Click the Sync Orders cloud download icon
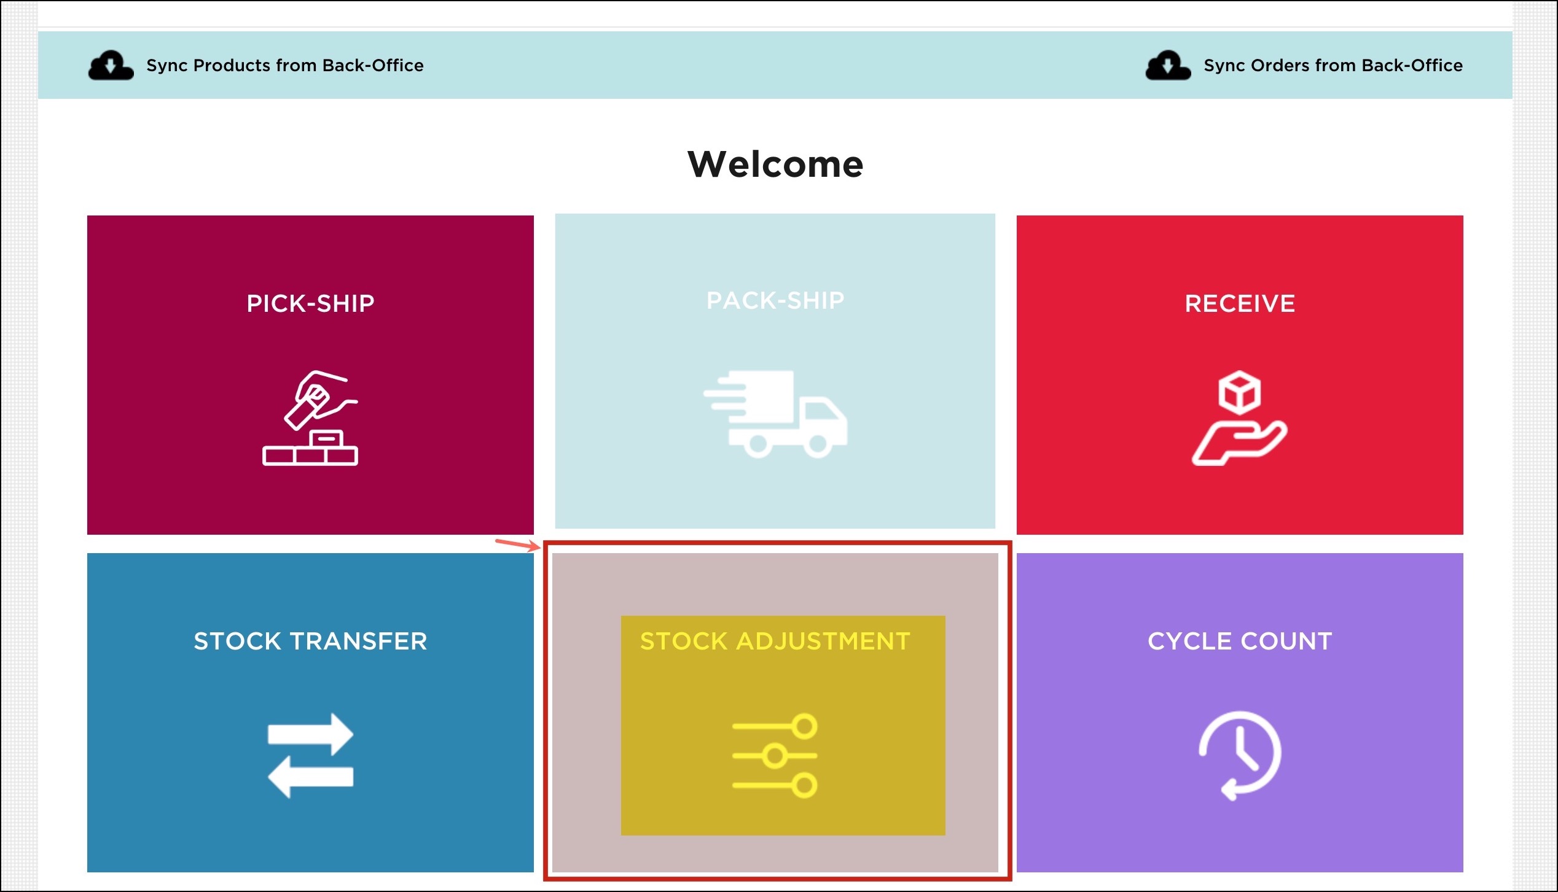 [x=1168, y=66]
